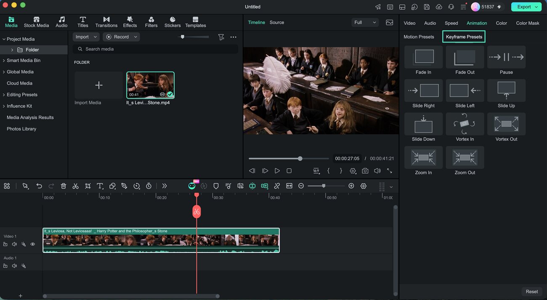Select the Crop tool in timeline toolbar
The width and height of the screenshot is (547, 300).
[88, 186]
